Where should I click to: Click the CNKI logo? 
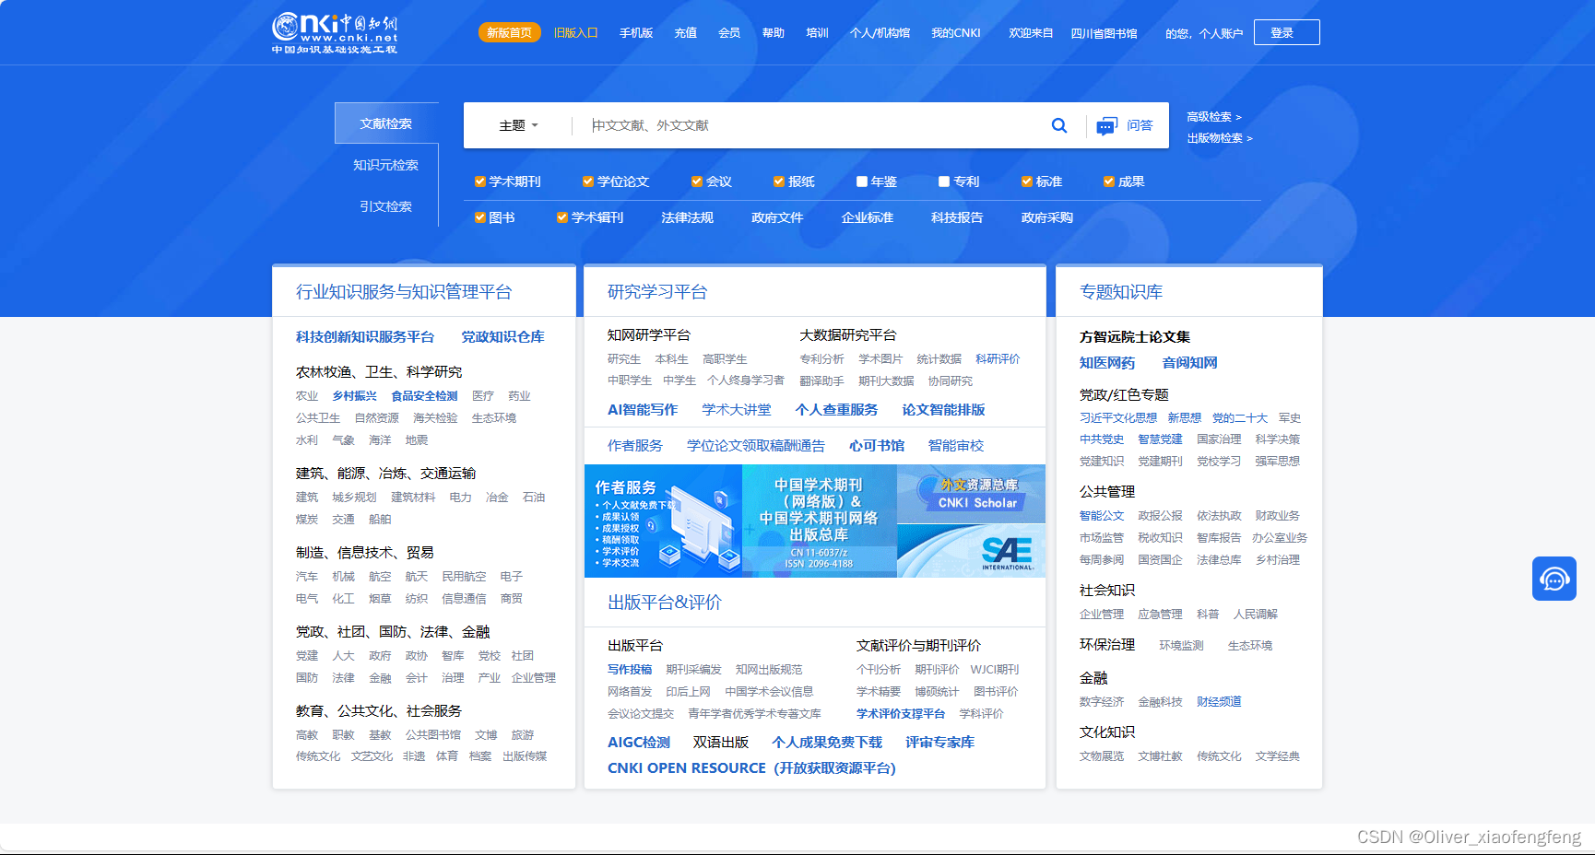click(335, 33)
